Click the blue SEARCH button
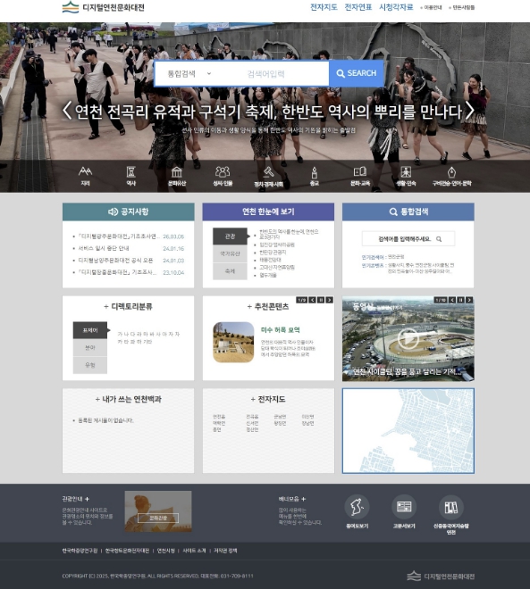The width and height of the screenshot is (530, 589). [357, 73]
